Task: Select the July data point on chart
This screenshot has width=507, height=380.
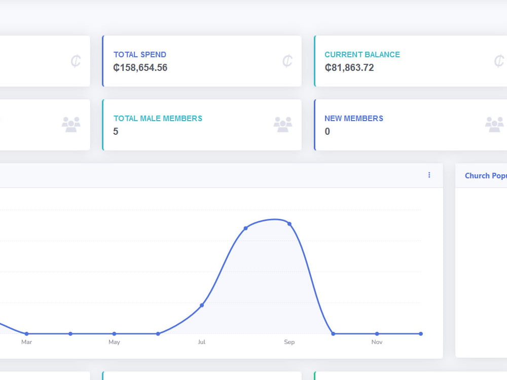Action: (x=202, y=305)
